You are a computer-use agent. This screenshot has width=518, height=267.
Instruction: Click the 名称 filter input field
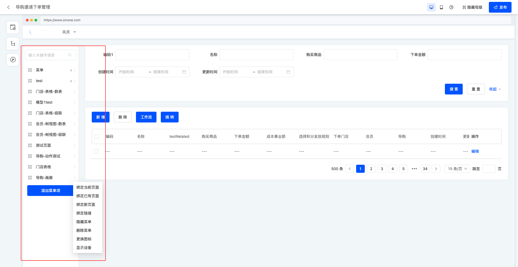click(x=256, y=55)
